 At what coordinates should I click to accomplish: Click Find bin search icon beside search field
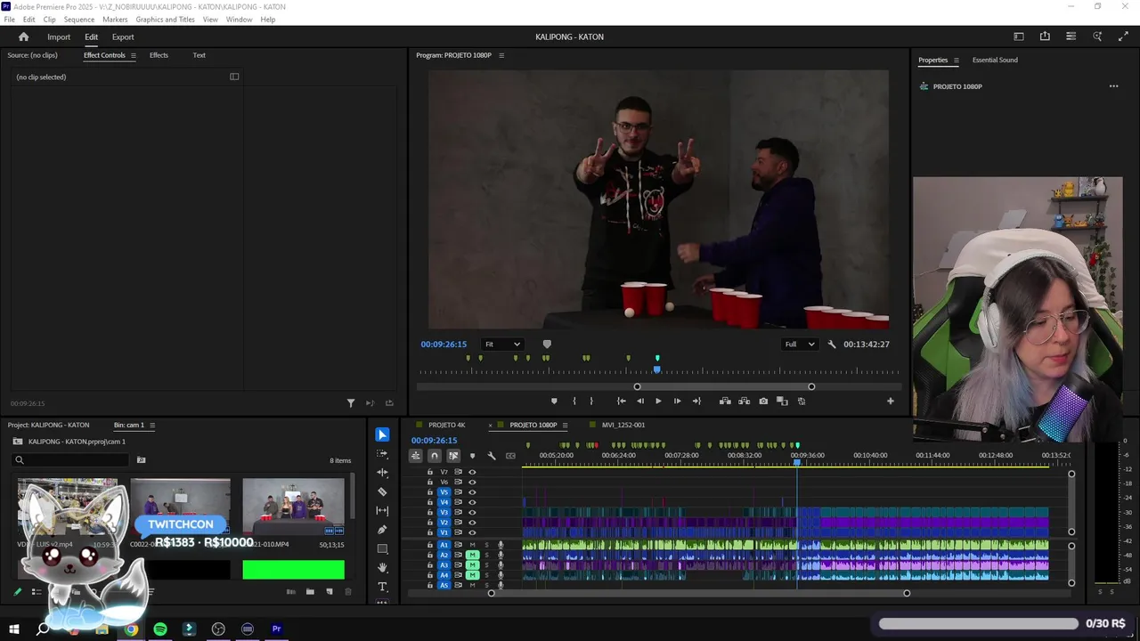click(x=141, y=460)
